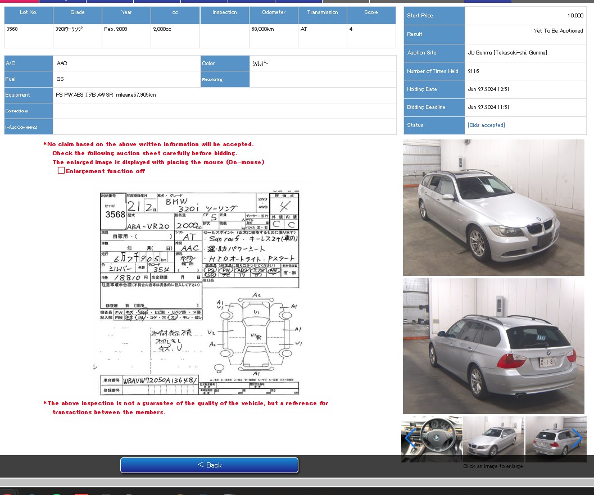Enlarge the front view photo of BMW
Image resolution: width=594 pixels, height=495 pixels.
tap(493, 207)
